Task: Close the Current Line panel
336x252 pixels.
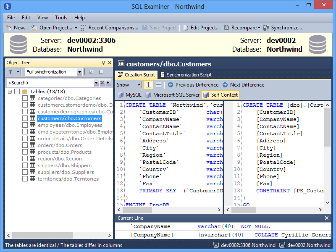Action: click(x=326, y=218)
